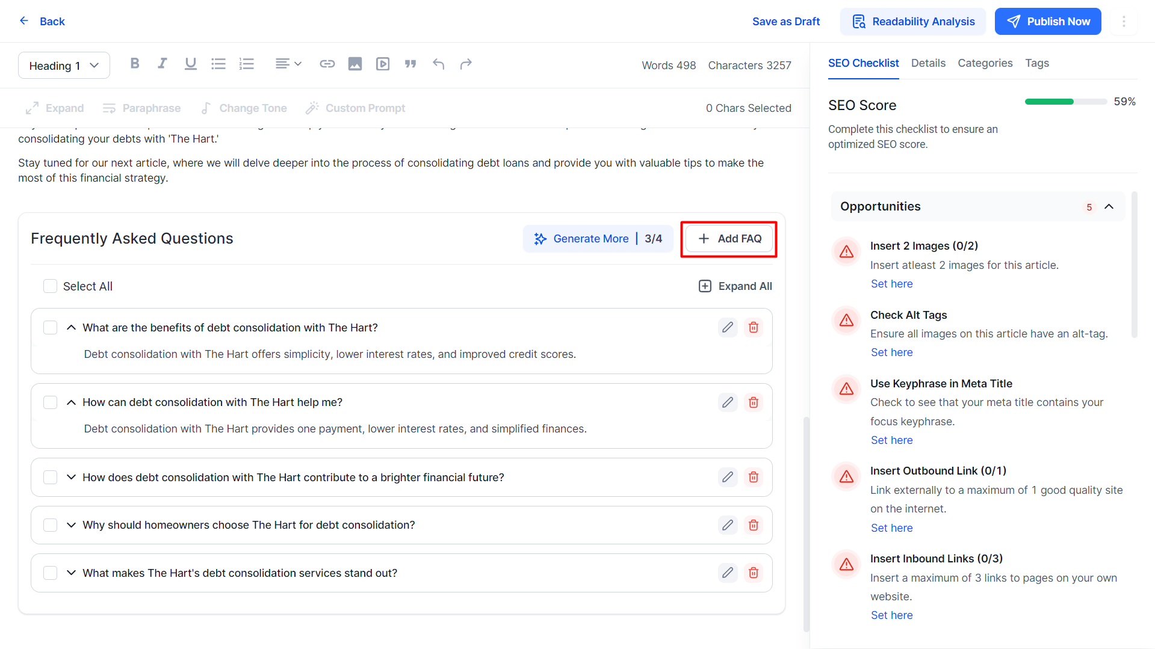Screen dimensions: 1155x649
Task: Select the 'brighter financial future' FAQ checkbox
Action: point(50,477)
